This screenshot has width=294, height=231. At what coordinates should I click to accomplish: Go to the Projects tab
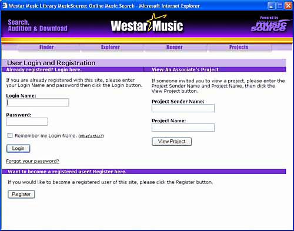(239, 47)
